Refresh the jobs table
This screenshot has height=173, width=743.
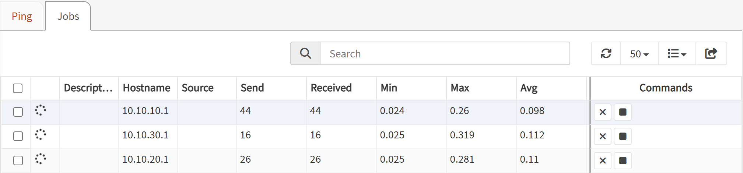click(x=606, y=54)
